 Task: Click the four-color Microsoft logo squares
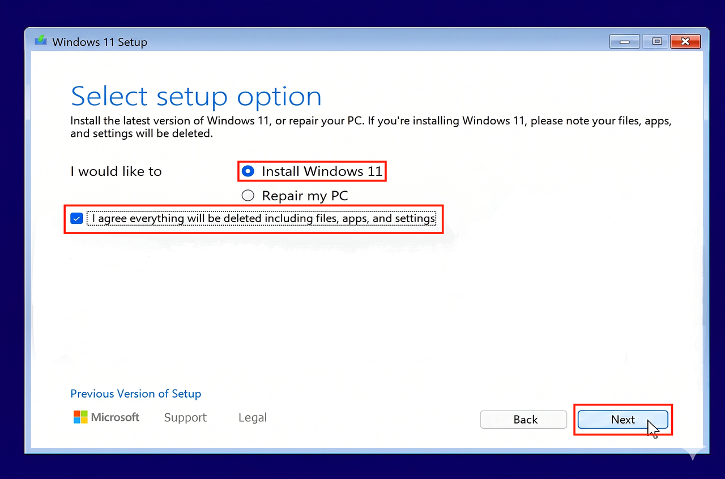(80, 417)
